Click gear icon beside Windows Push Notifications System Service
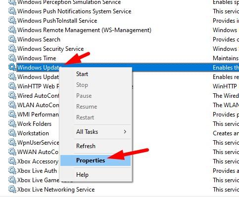The height and width of the screenshot is (197, 239). coord(12,11)
